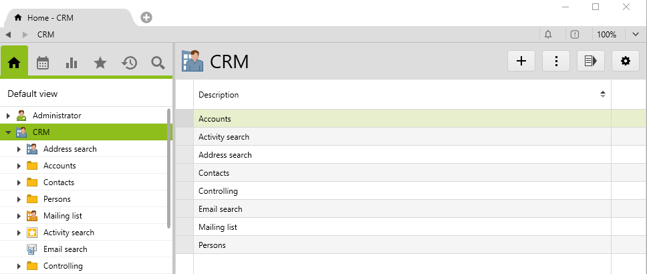Open the three-dot more options menu
Image resolution: width=647 pixels, height=274 pixels.
coord(556,61)
